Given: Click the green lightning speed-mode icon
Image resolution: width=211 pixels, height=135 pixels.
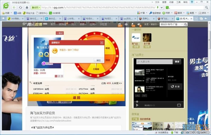Looking at the screenshot, I should click(158, 7).
